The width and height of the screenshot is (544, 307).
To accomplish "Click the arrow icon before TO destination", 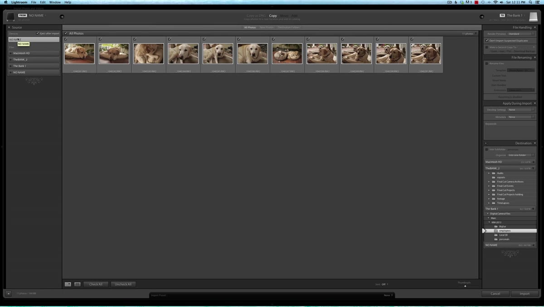I will pyautogui.click(x=481, y=17).
